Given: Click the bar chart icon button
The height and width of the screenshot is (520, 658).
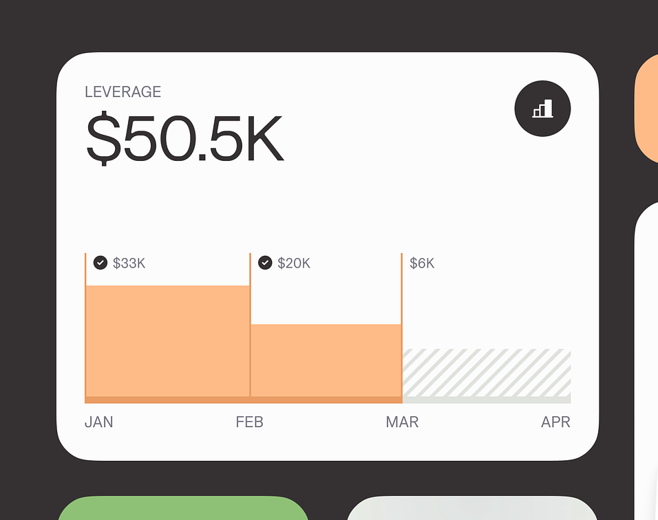Looking at the screenshot, I should click(542, 109).
